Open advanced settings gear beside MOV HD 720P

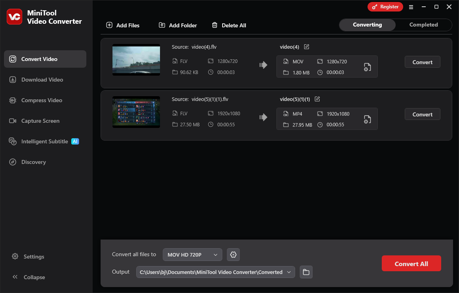233,255
